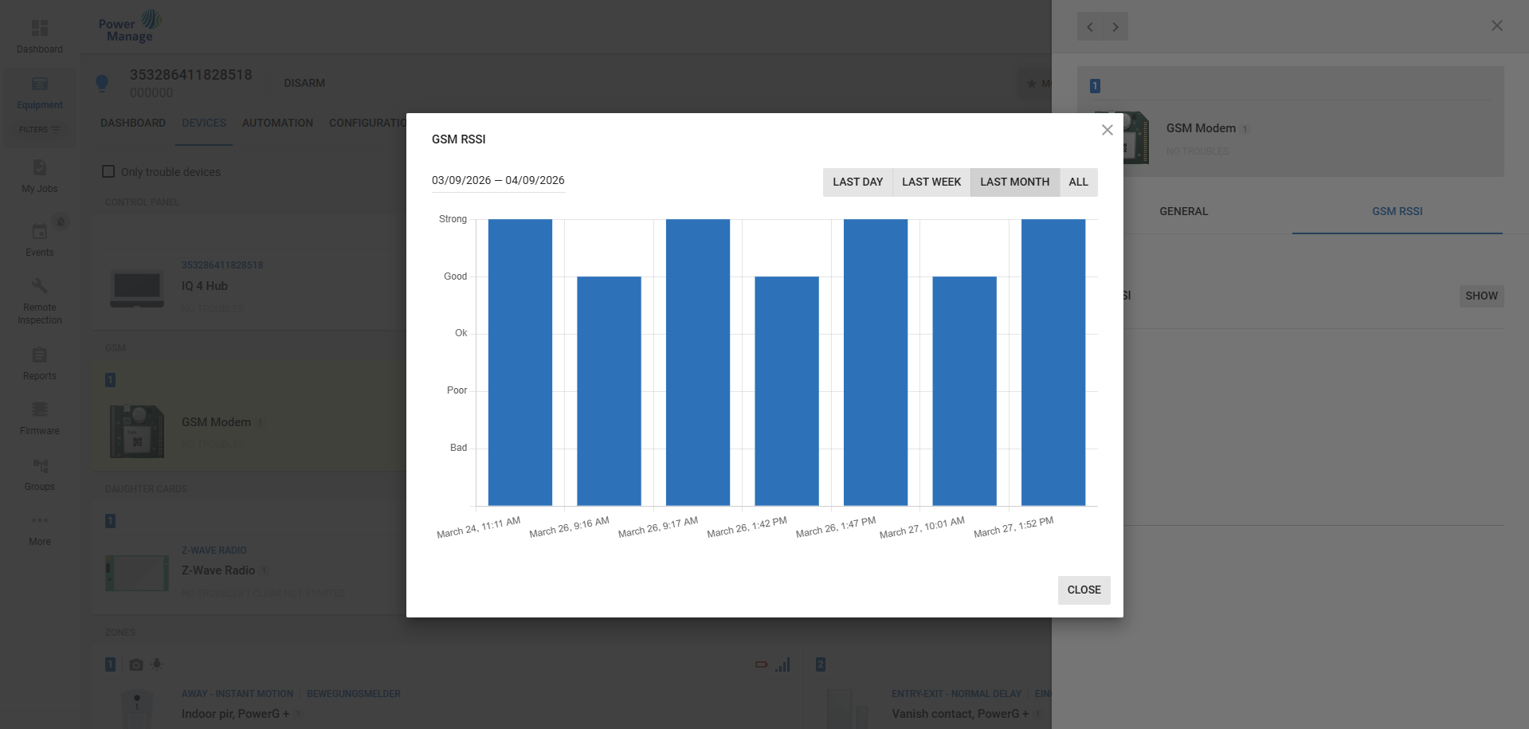Switch to the General tab
This screenshot has width=1529, height=729.
[x=1183, y=211]
